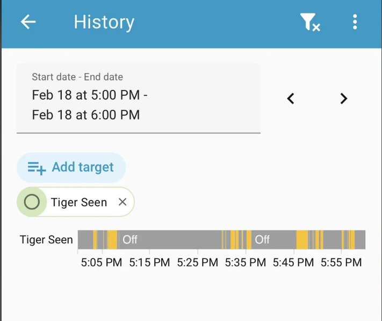The image size is (382, 321).
Task: Open the start and end date picker
Action: click(x=138, y=98)
